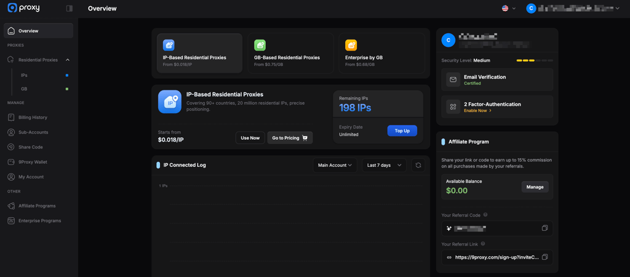Click the security level indicator bar
Viewport: 630px width, 277px height.
click(535, 60)
